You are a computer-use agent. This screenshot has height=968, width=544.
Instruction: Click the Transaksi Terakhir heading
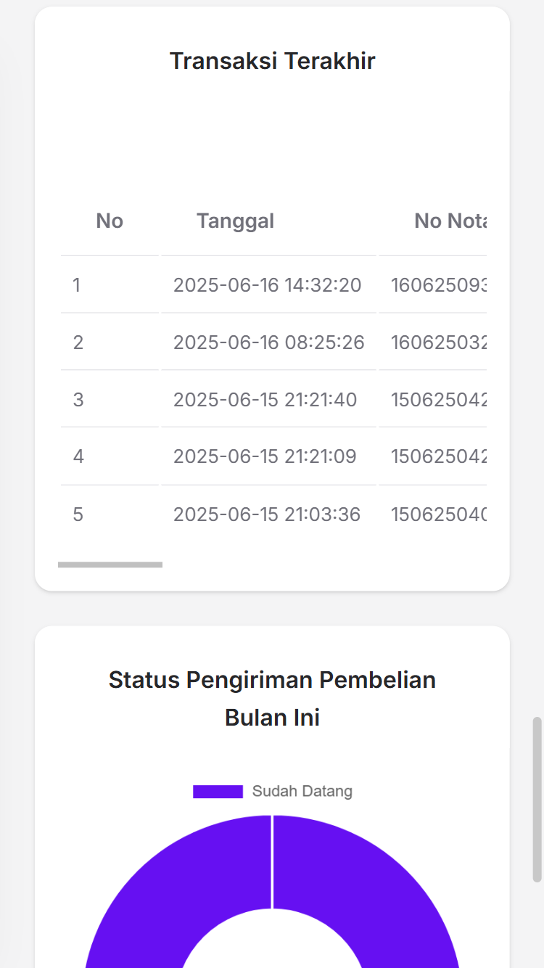point(272,61)
